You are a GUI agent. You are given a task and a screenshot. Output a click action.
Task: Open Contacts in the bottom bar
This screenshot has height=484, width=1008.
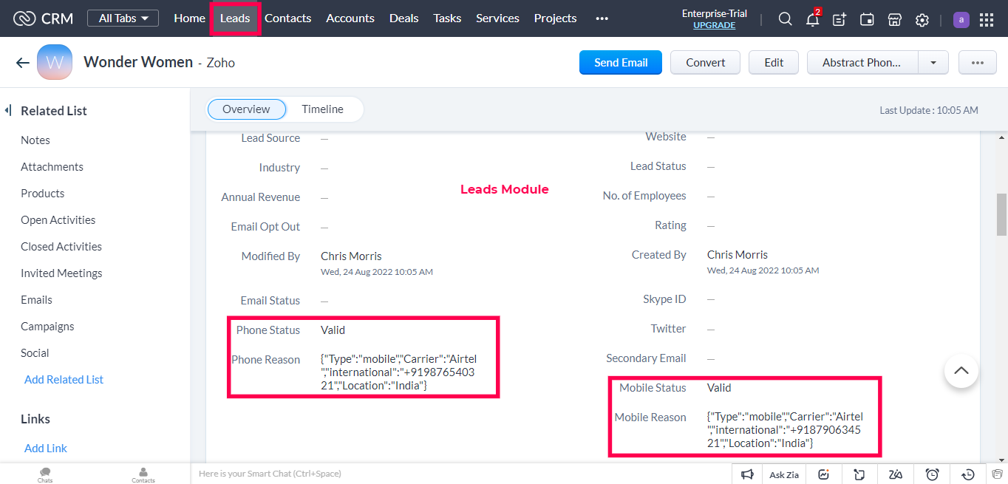(x=143, y=474)
